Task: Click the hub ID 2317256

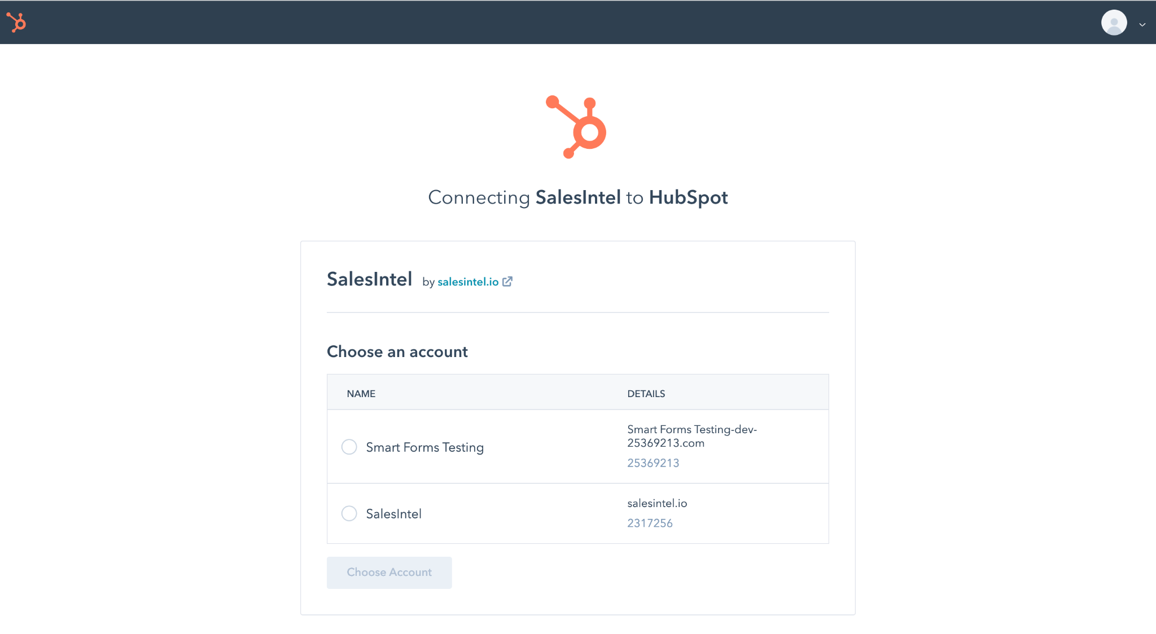Action: (650, 523)
